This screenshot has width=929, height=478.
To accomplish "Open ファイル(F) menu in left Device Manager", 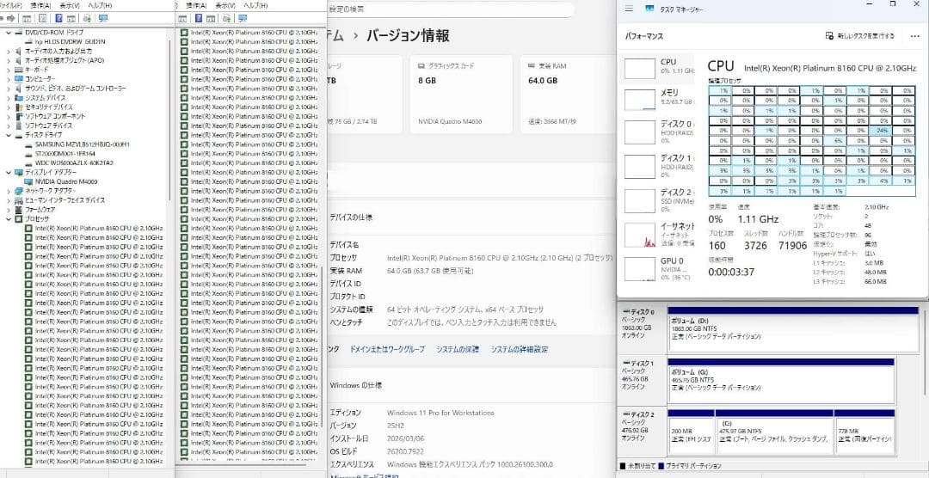I will (x=10, y=5).
